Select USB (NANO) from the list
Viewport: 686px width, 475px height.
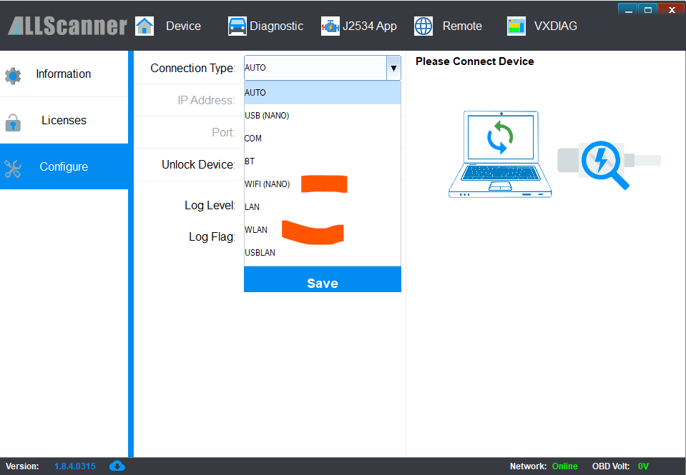click(x=267, y=116)
